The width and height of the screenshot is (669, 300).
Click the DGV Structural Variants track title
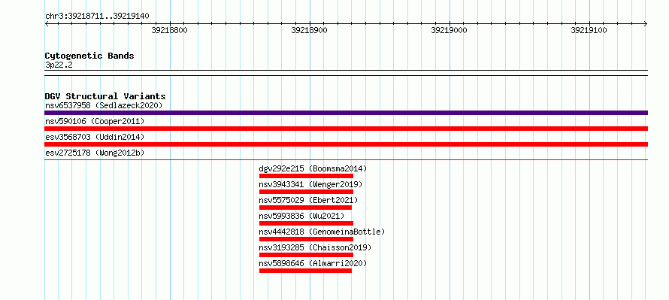coord(105,96)
